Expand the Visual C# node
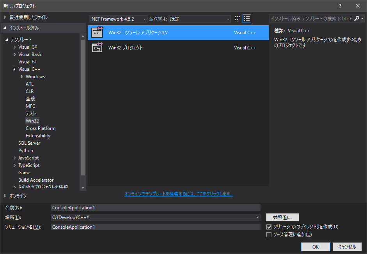The height and width of the screenshot is (254, 367). [14, 47]
